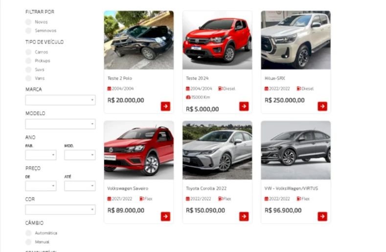386x252 pixels.
Task: Expand the Marca dropdown
Action: [x=60, y=100]
